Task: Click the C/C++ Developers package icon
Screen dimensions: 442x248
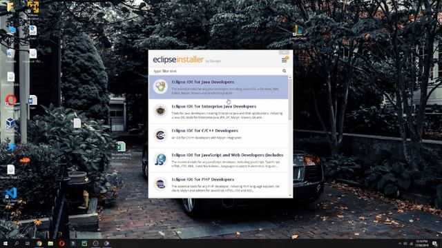Action: point(160,135)
